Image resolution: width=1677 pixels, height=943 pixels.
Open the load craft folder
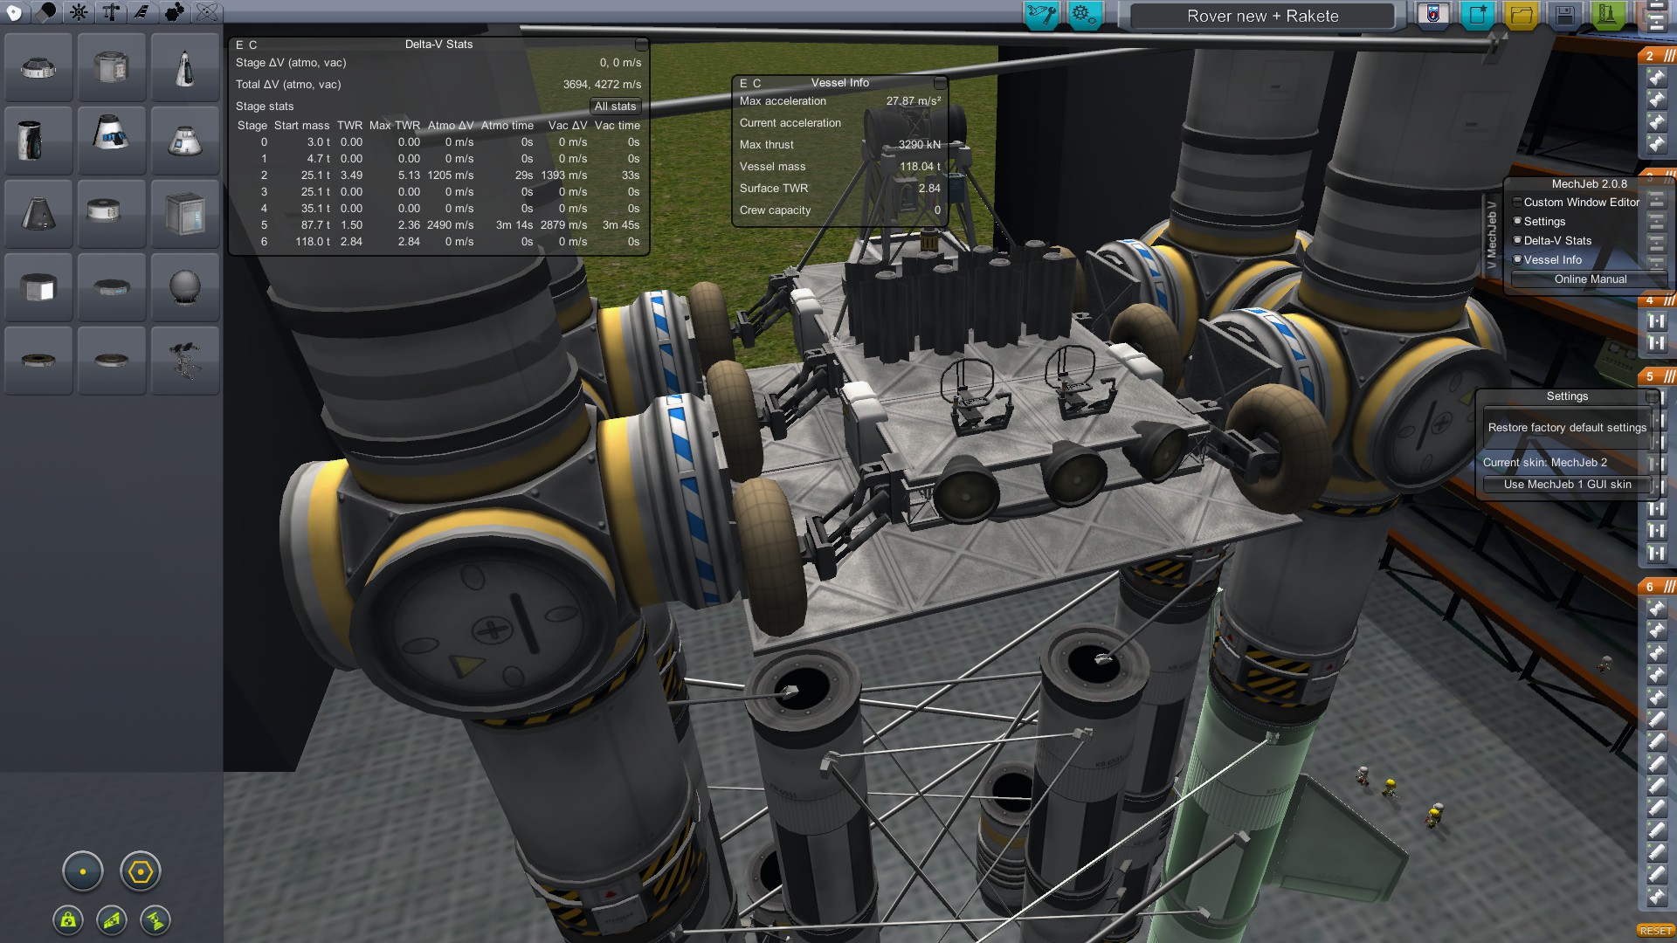click(1522, 15)
